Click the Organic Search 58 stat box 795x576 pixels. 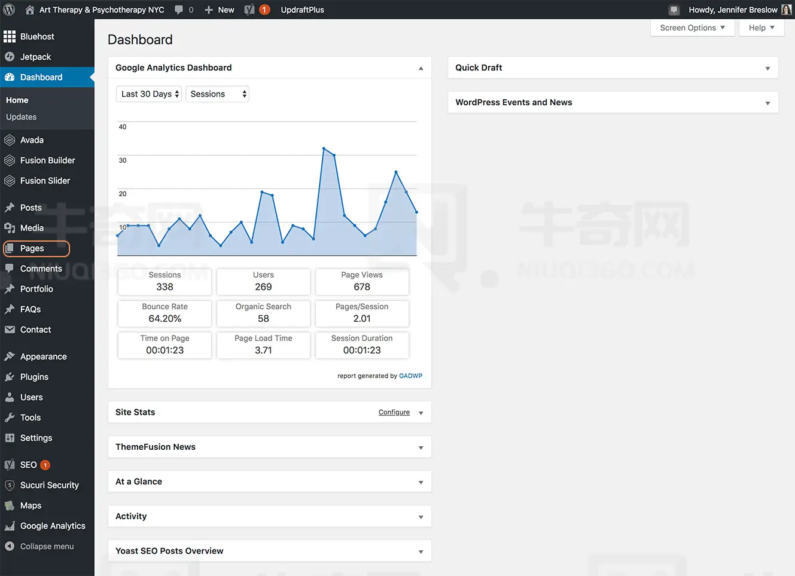coord(263,313)
